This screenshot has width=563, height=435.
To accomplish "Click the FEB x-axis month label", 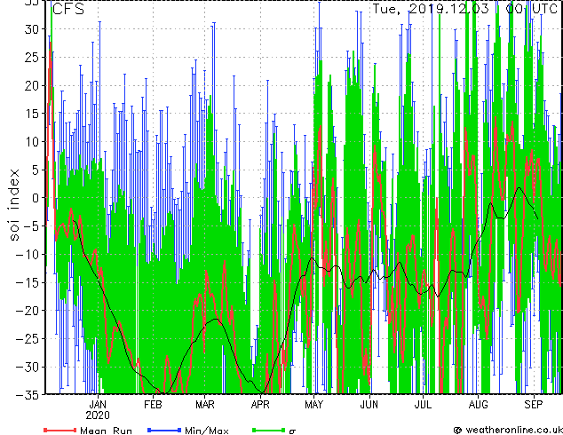I will tap(153, 405).
